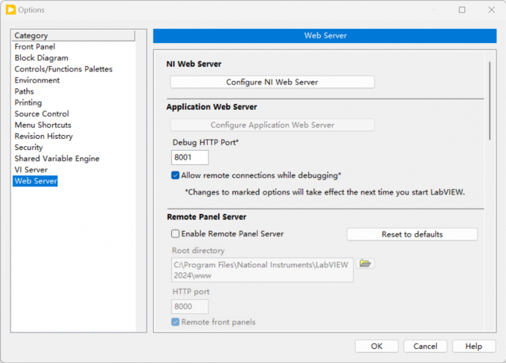
Task: Click the HTTP port 8000 field
Action: point(190,307)
